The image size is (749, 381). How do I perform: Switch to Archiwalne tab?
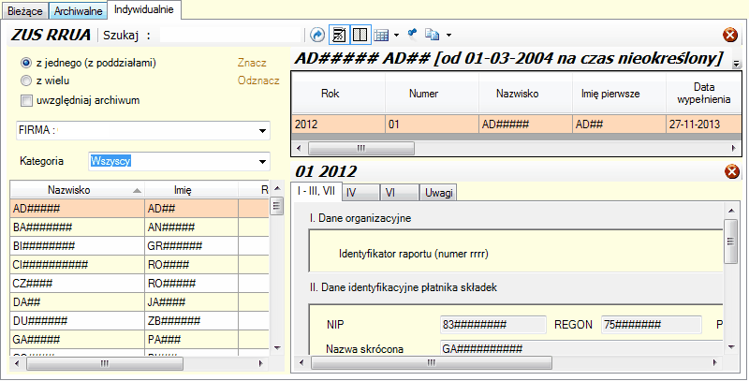[78, 11]
